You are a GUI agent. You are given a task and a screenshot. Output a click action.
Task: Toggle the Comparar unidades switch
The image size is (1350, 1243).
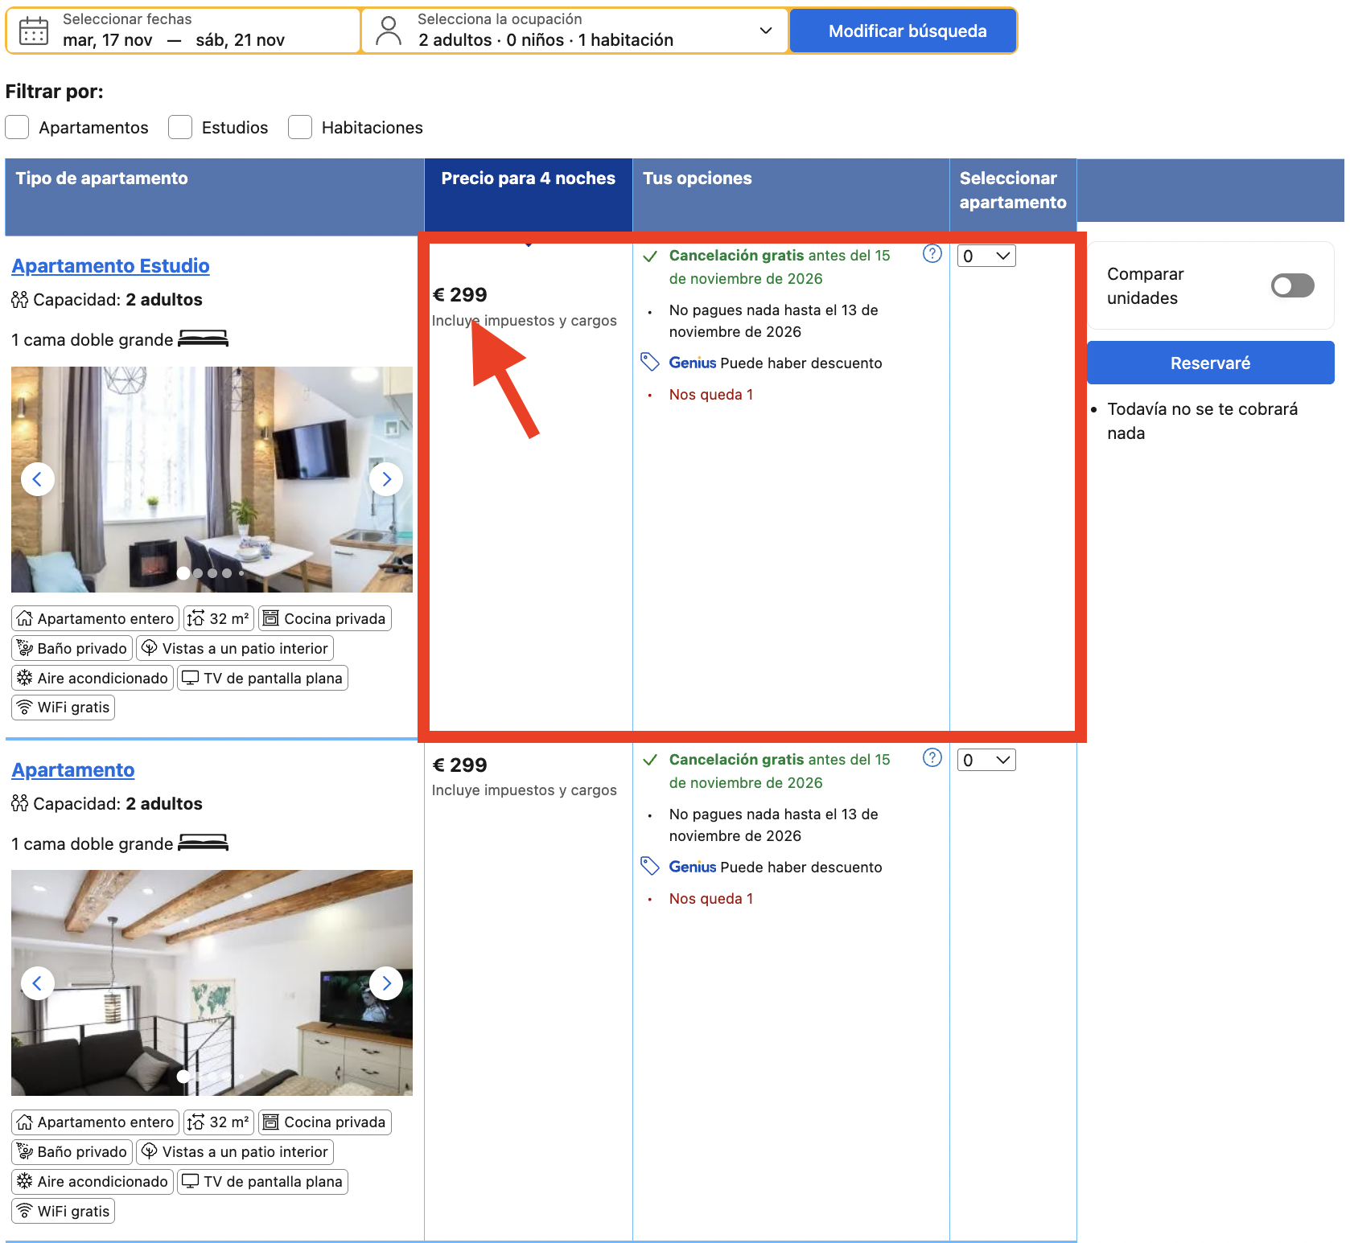pyautogui.click(x=1292, y=285)
